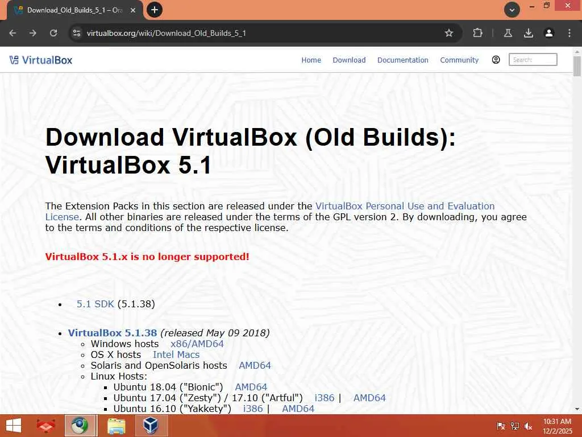Open a new tab with the plus button
Screen dimensions: 582x437
tap(155, 10)
